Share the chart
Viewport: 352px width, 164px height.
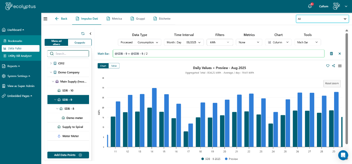333,66
